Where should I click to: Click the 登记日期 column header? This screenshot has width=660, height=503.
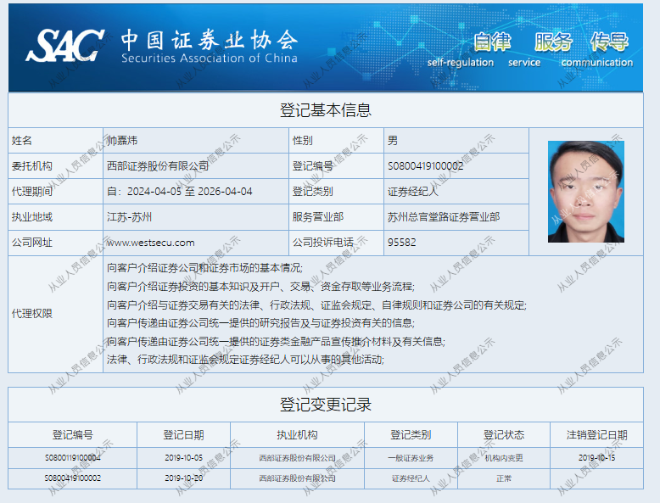(183, 435)
